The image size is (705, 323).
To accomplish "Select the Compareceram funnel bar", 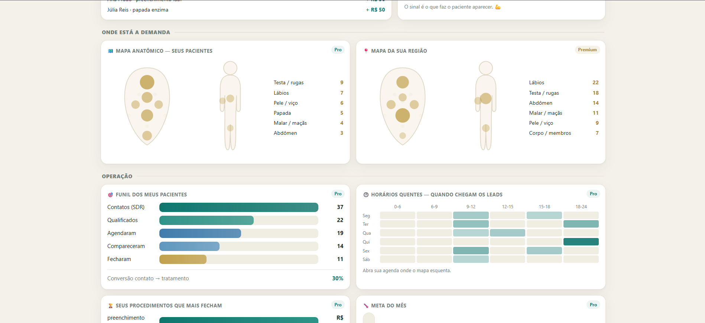I will (189, 246).
